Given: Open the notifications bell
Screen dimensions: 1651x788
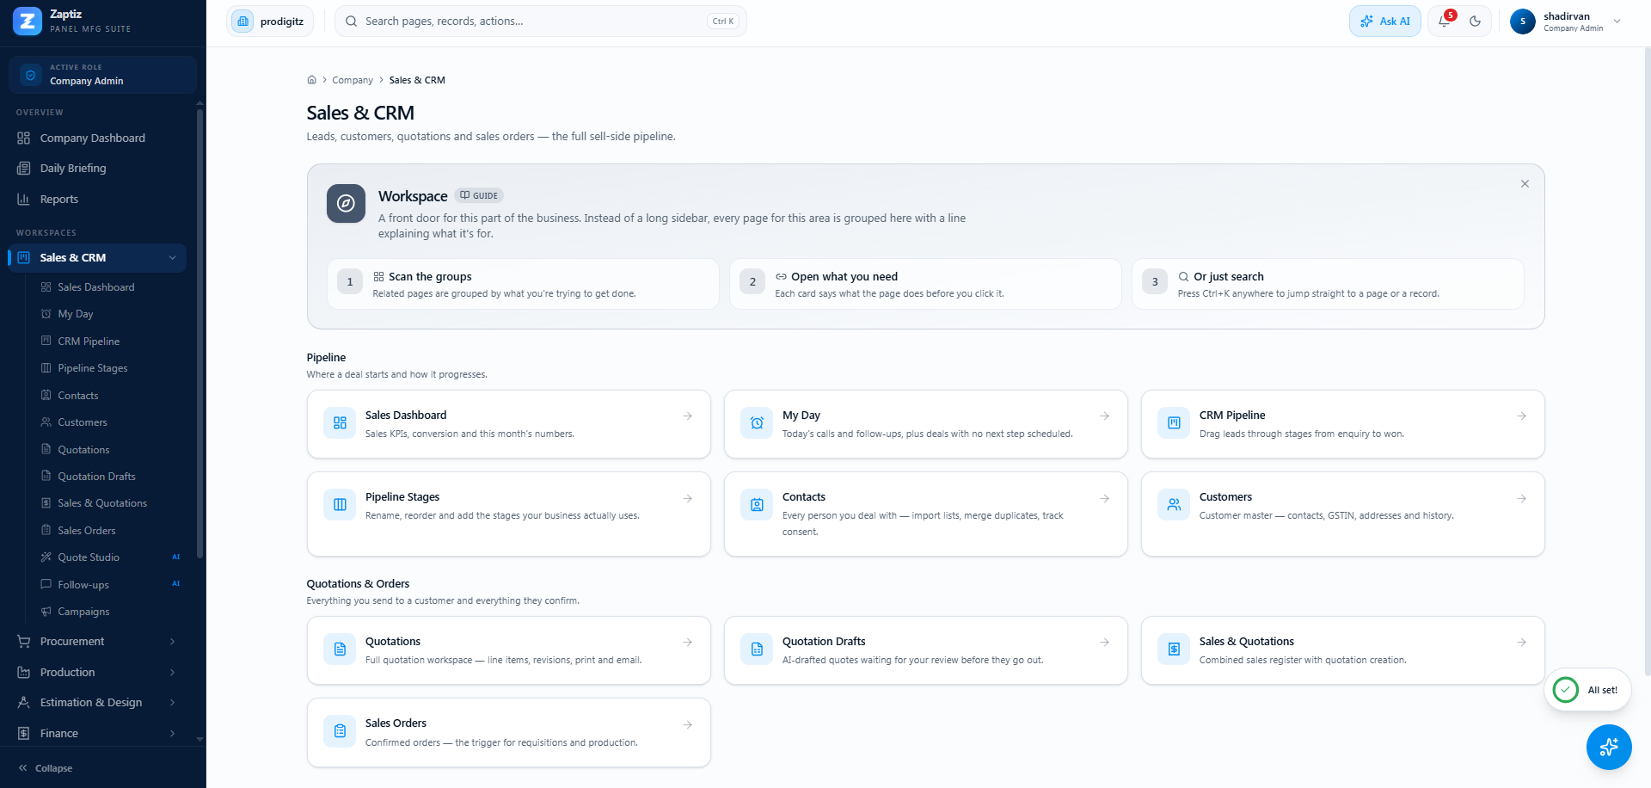Looking at the screenshot, I should click(1445, 22).
